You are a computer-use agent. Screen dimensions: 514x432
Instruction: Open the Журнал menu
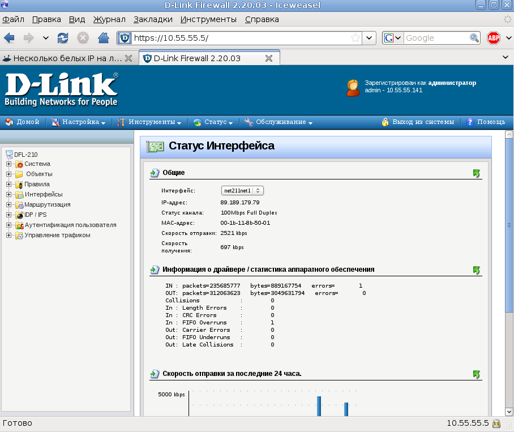(x=109, y=19)
